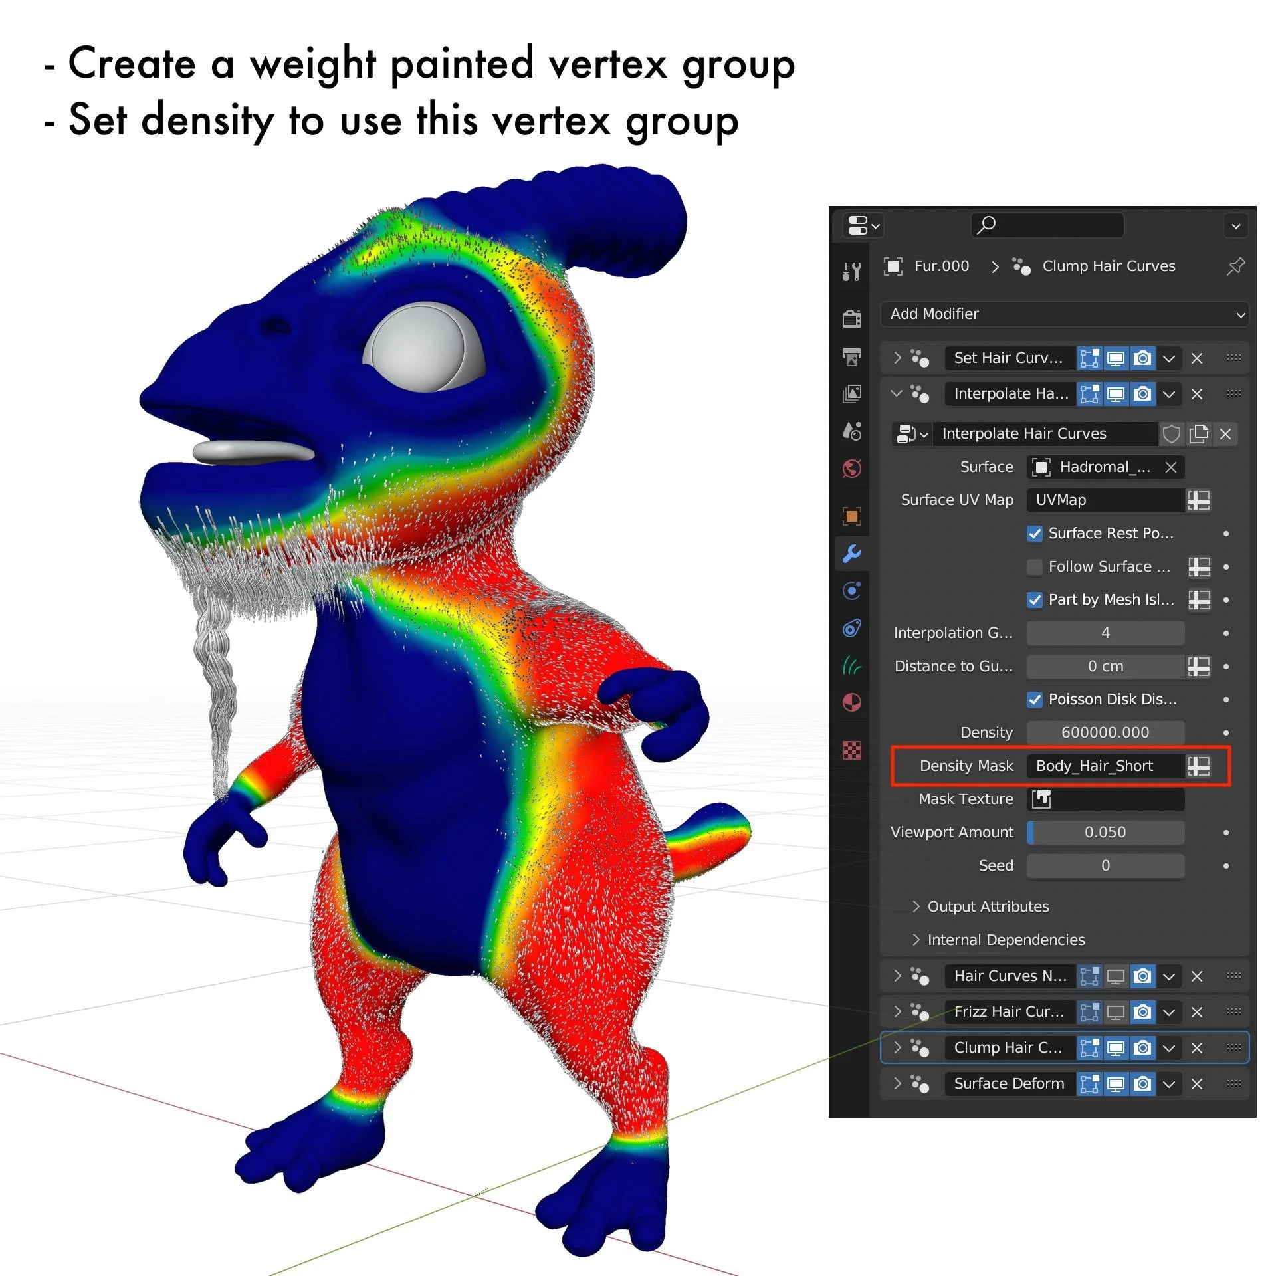Click the Fur.000 breadcrumb item
The image size is (1276, 1276).
(942, 266)
